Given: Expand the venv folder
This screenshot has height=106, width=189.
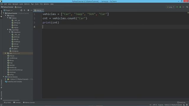Looking at the screenshot, I should coord(6,53).
